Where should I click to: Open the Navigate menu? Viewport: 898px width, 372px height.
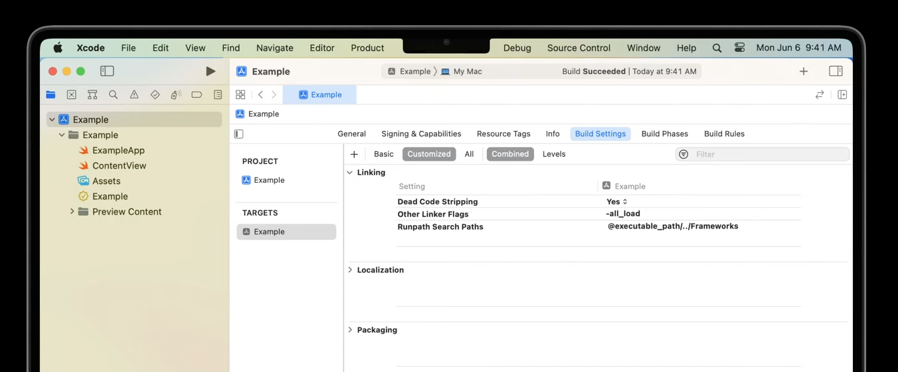click(275, 48)
